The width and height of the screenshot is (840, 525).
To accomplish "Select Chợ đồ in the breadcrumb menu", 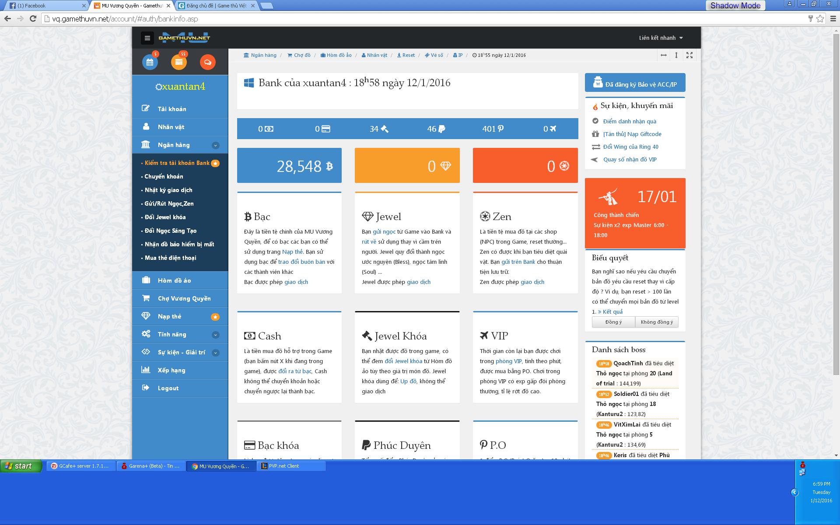I will click(x=299, y=55).
